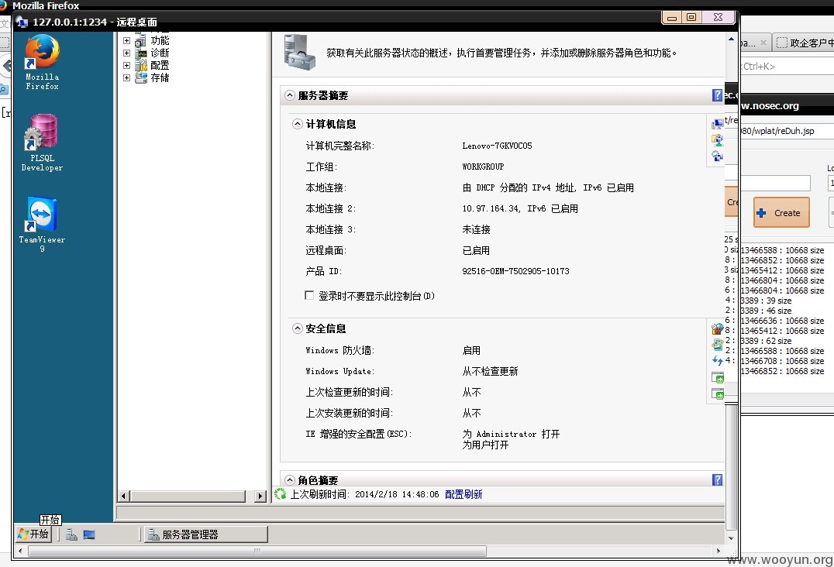Click the second green-arrow window icon beside 安全信息
Image resolution: width=834 pixels, height=567 pixels.
point(717,393)
